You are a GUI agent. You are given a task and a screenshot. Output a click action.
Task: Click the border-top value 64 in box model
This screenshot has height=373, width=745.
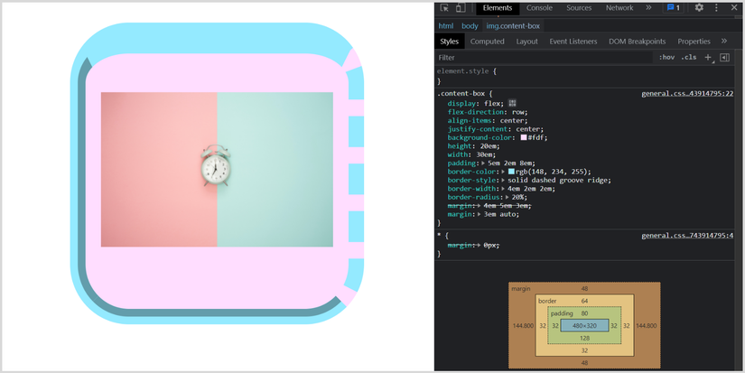[584, 302]
